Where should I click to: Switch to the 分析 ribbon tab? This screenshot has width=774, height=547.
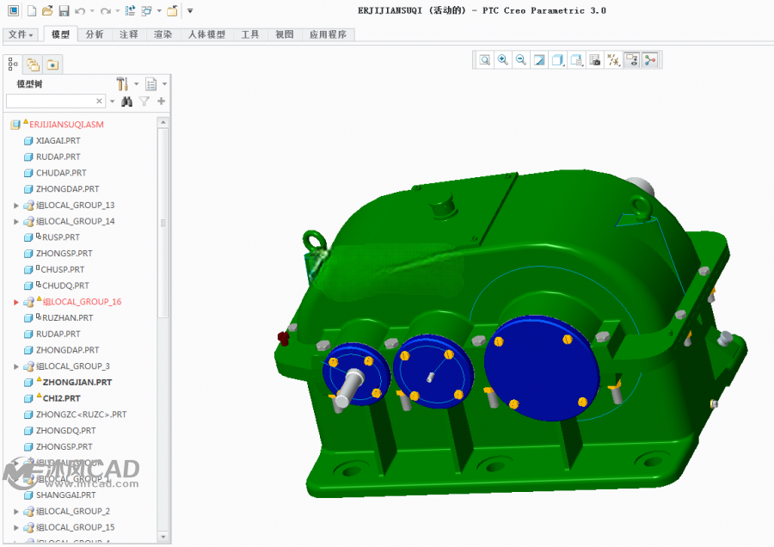[x=95, y=34]
